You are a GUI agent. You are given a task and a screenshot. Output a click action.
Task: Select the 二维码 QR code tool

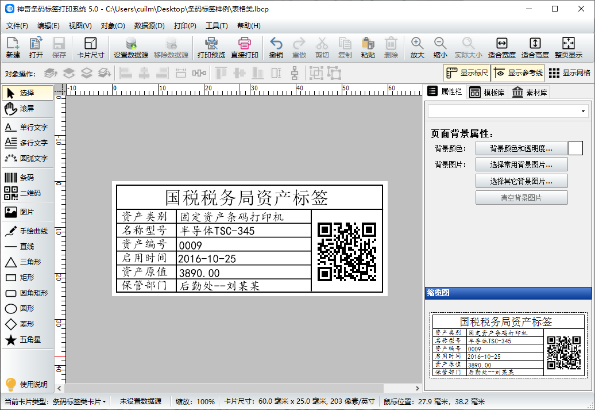28,193
